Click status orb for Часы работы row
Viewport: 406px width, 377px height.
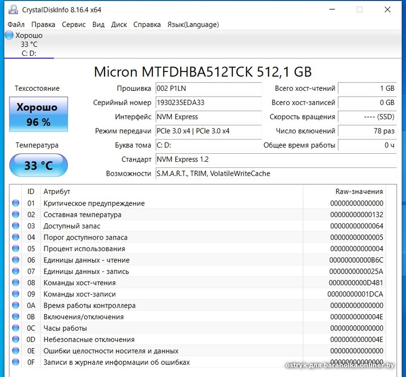point(16,328)
